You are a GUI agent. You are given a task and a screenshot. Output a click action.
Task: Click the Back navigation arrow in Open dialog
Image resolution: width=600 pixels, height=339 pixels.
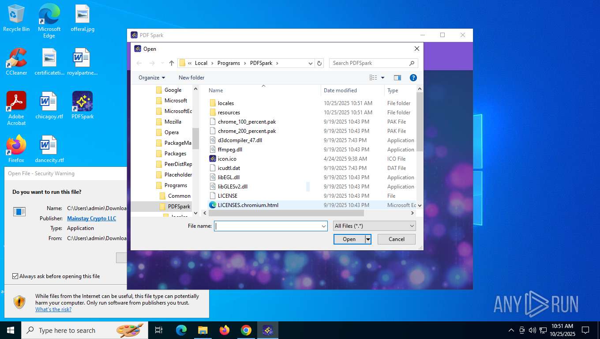click(139, 63)
